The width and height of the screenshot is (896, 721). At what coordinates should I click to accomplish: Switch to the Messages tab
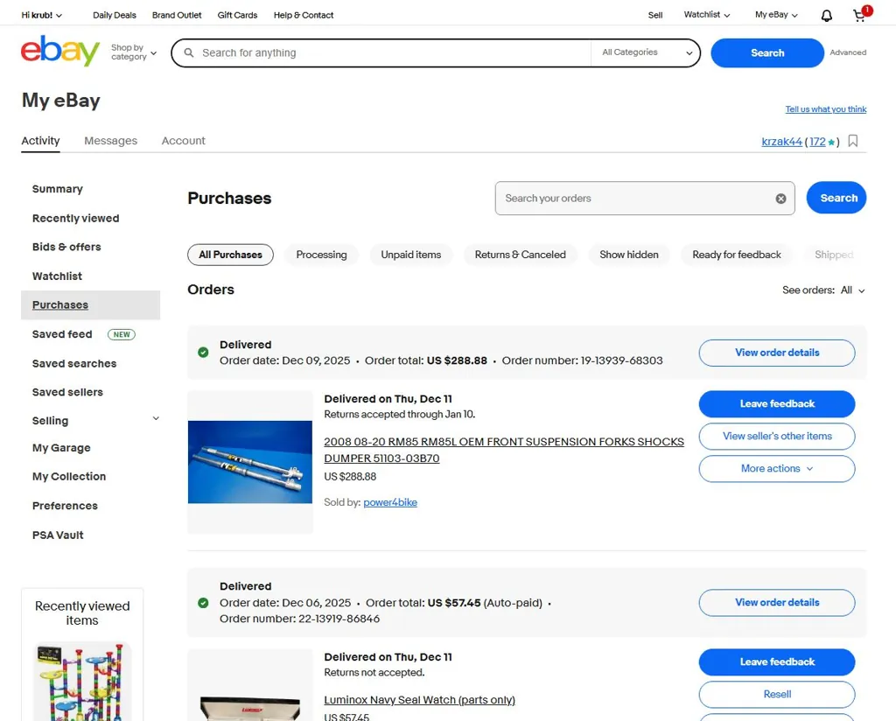(x=110, y=141)
